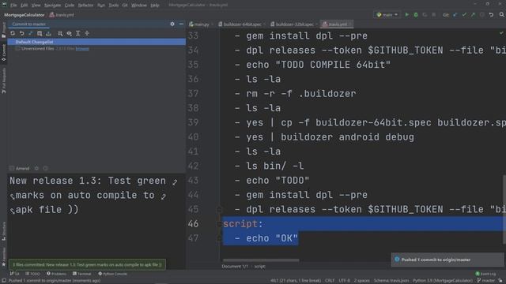Open the Tools menu
Screen dimensions: 506x284
(x=113, y=6)
